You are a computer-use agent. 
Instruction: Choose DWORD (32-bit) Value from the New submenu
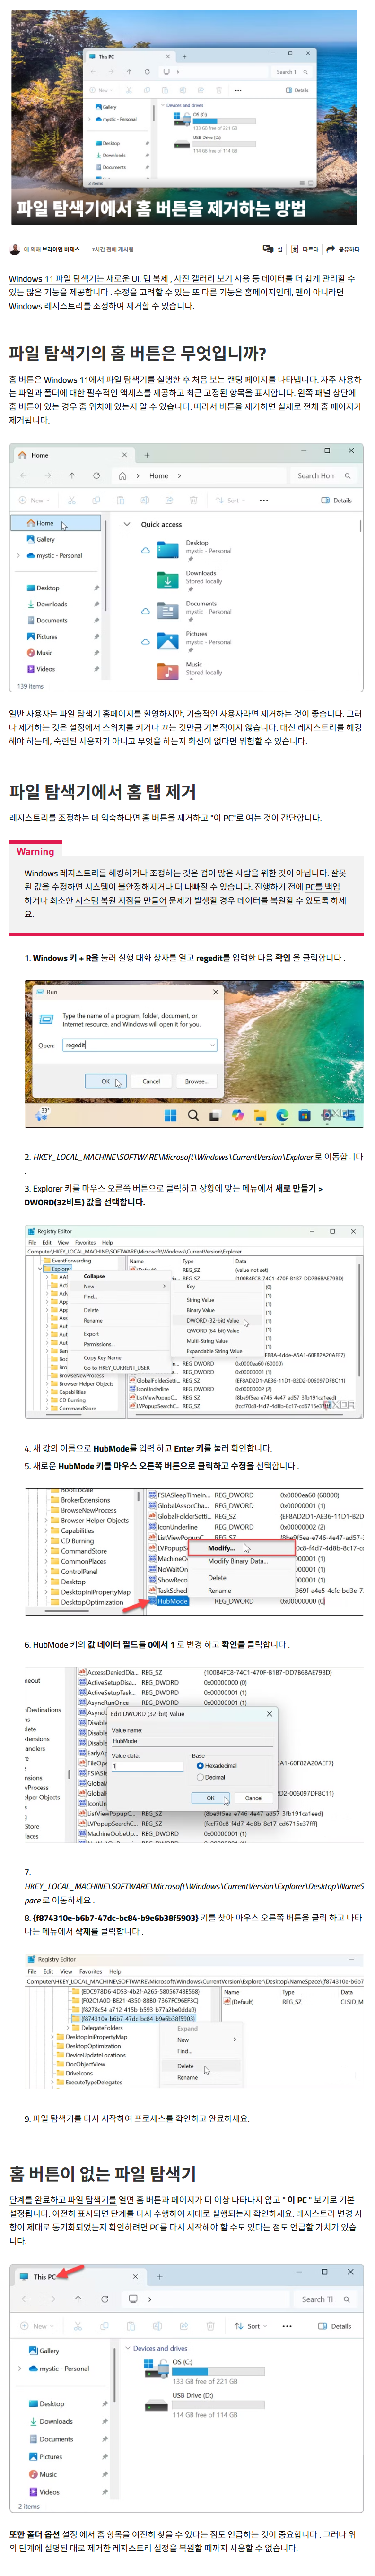click(x=212, y=1320)
